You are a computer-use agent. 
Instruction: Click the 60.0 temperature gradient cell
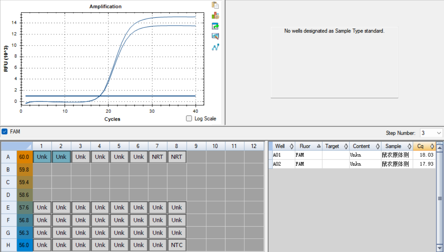click(x=24, y=157)
